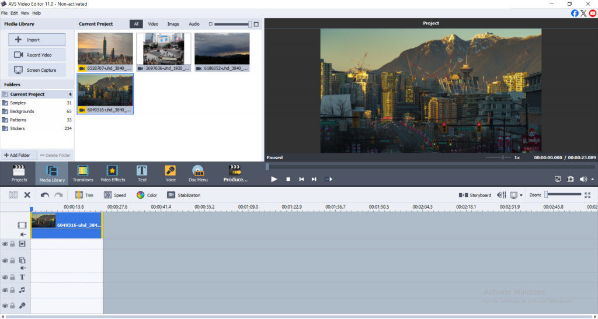Screen dimensions: 598x319
Task: Click the Trim tool in timeline toolbar
Action: pyautogui.click(x=84, y=195)
